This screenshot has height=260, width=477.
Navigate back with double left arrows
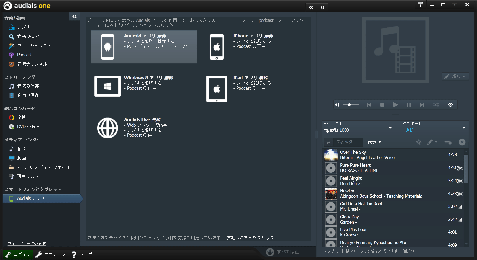click(x=311, y=7)
